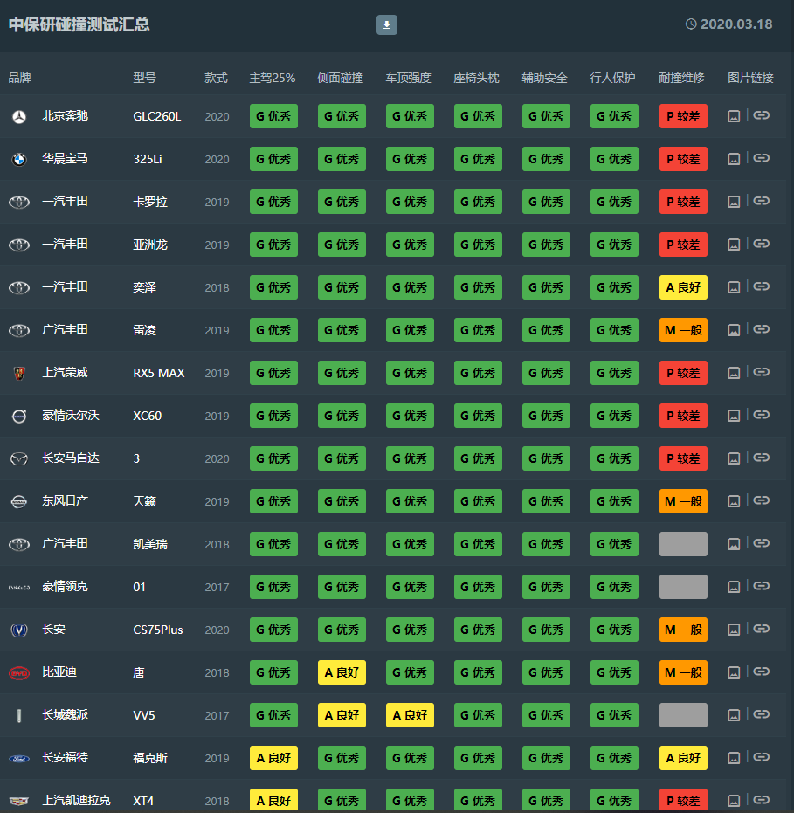
Task: Open image icon for 长安马自达 3 row
Action: click(734, 458)
